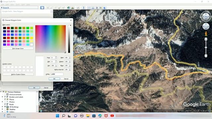Cancel the Choose Polygon Color dialog
Screen dimensions: 212x119
[66, 79]
